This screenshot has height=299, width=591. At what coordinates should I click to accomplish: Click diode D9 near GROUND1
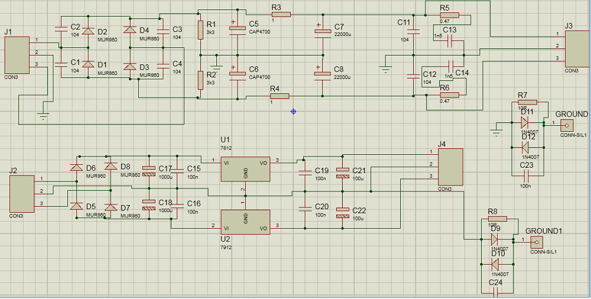[495, 239]
